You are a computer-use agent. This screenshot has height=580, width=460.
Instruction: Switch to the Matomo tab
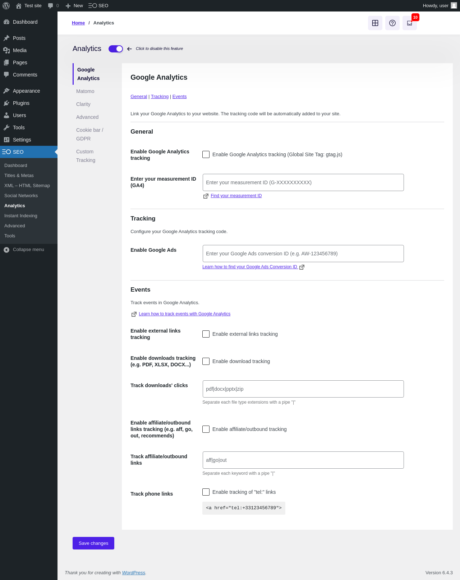coord(85,91)
